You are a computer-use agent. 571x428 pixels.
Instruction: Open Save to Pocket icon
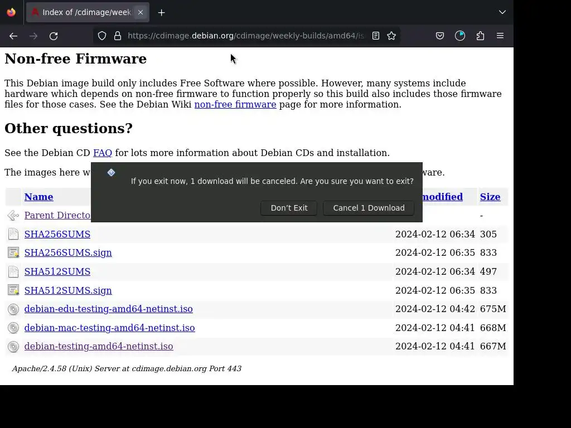(440, 36)
